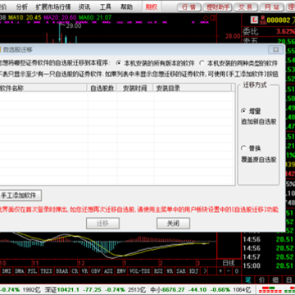
Task: Click the MA10: 20.45 label
Action: (25, 18)
